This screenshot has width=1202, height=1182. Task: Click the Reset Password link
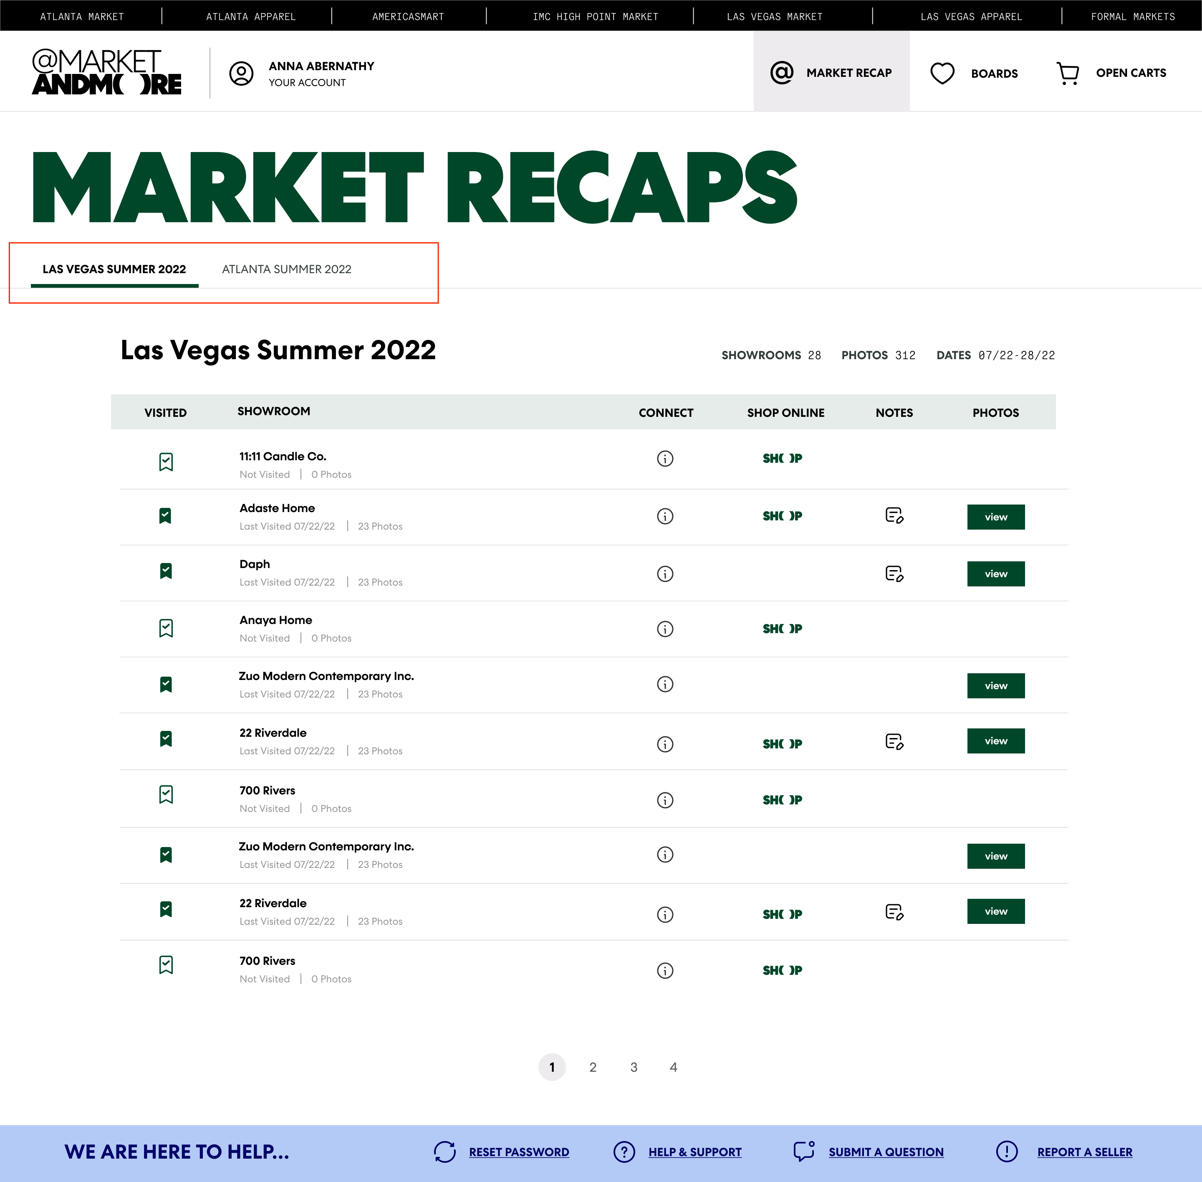click(x=519, y=1152)
